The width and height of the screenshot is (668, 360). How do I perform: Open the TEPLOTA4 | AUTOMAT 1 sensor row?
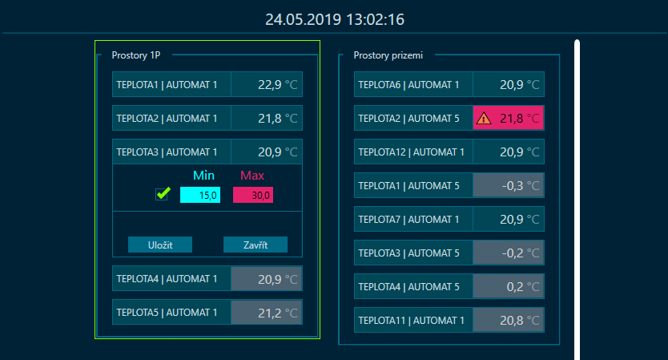tap(207, 278)
